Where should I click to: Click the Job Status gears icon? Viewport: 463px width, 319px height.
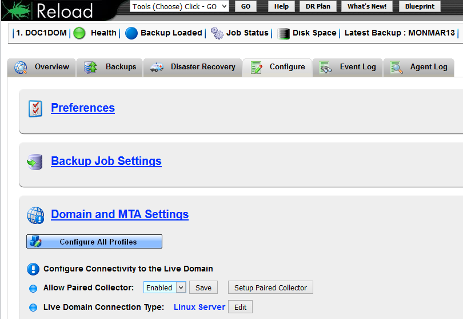click(217, 33)
